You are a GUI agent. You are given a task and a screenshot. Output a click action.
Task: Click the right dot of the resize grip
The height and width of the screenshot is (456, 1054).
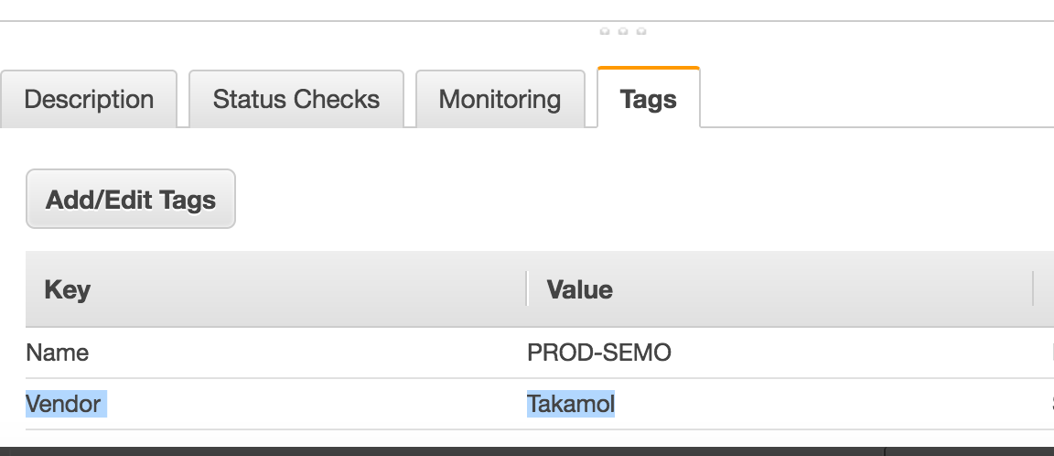[641, 31]
